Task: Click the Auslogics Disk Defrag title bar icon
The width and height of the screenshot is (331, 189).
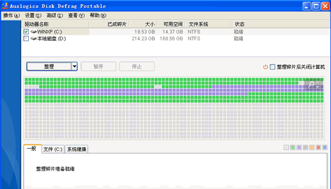Action: (x=5, y=6)
